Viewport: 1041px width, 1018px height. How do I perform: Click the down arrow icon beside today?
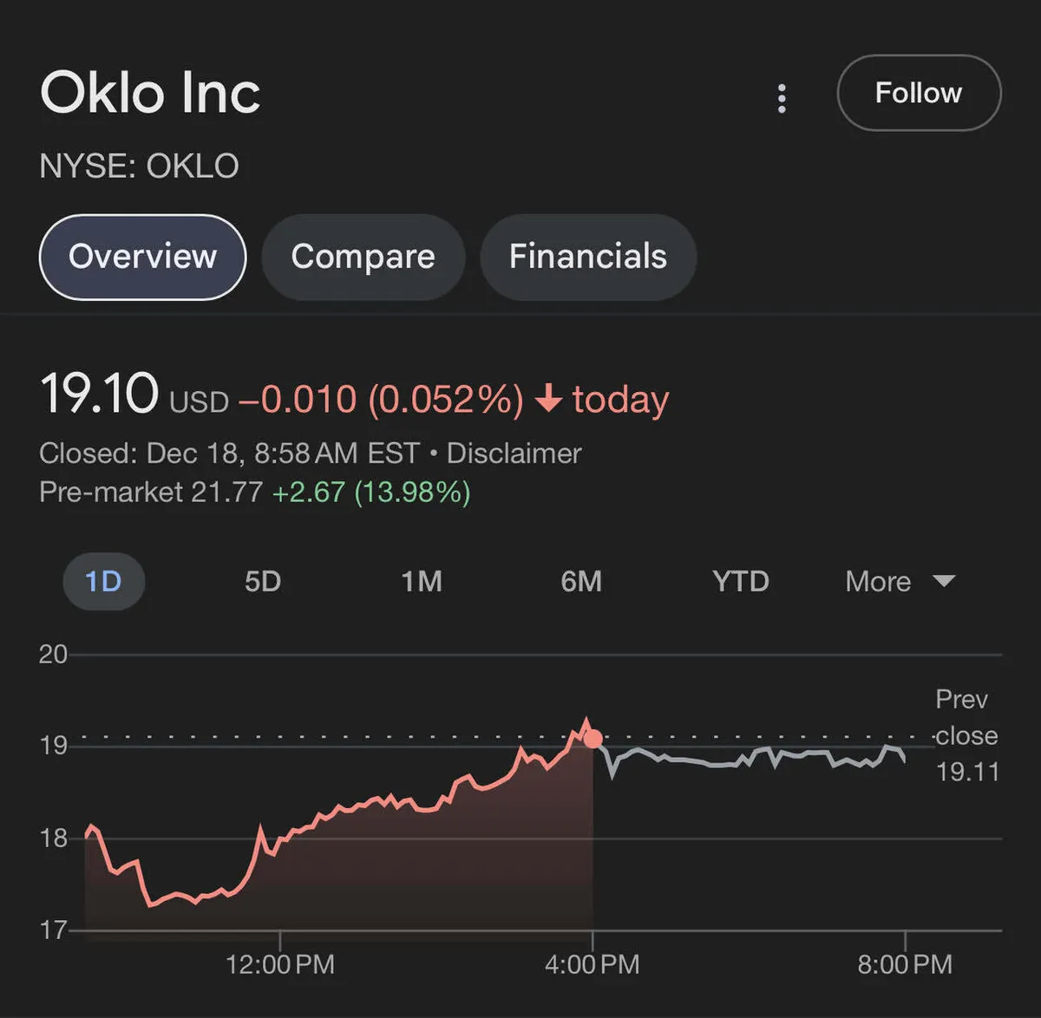[x=548, y=399]
